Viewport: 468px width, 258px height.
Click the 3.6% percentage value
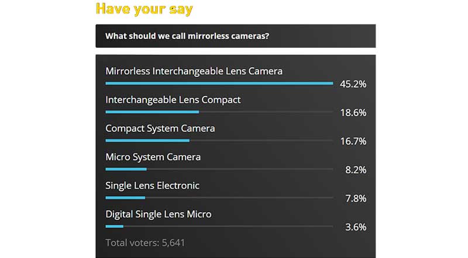point(356,227)
